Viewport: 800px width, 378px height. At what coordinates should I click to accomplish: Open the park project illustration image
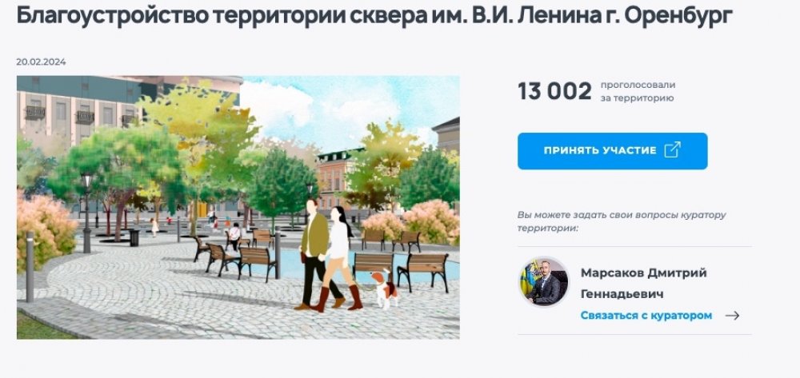coord(238,207)
